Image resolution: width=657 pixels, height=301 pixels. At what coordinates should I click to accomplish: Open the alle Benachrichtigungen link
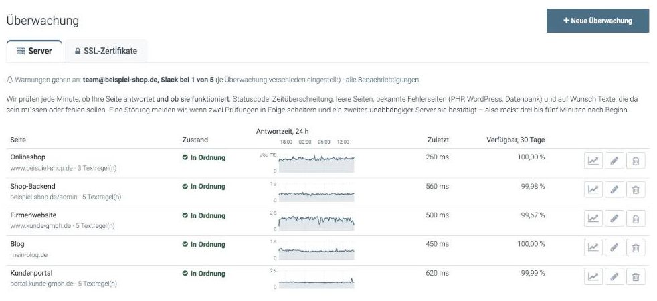click(x=382, y=80)
